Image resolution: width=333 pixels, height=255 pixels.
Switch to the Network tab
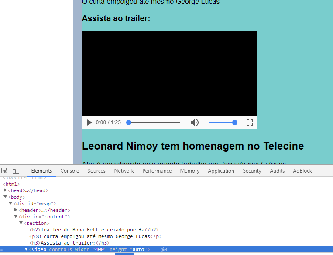coord(124,171)
